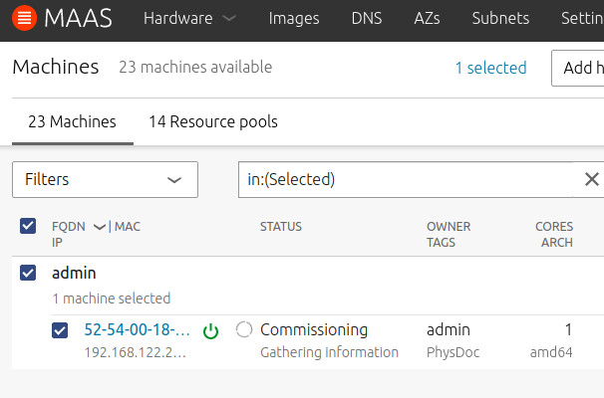The height and width of the screenshot is (398, 604).
Task: Open the Images menu item
Action: point(294,19)
